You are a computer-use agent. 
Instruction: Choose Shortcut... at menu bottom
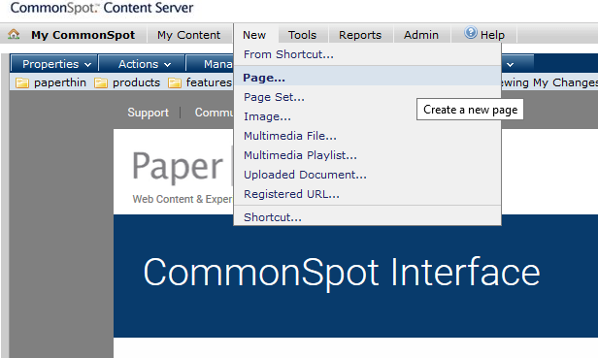coord(367,216)
